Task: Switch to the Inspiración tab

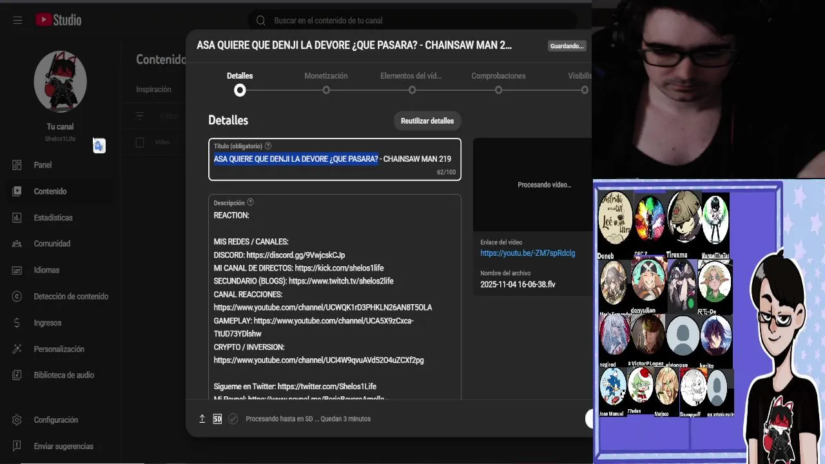Action: coord(153,90)
